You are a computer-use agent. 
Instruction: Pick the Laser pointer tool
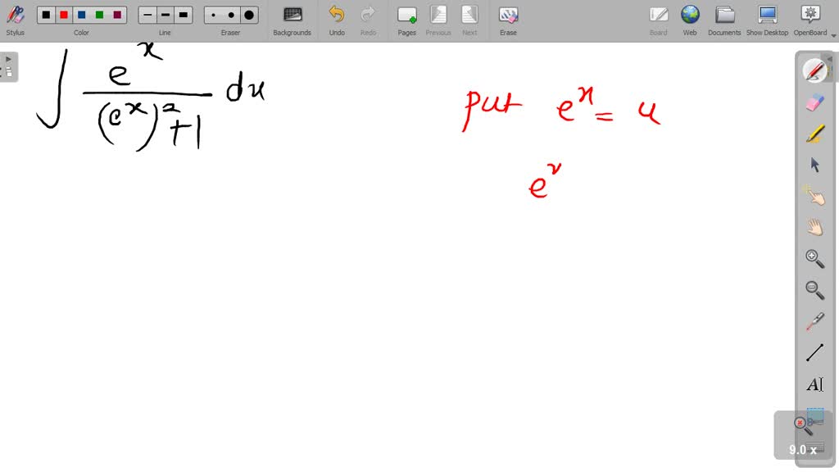[x=814, y=196]
